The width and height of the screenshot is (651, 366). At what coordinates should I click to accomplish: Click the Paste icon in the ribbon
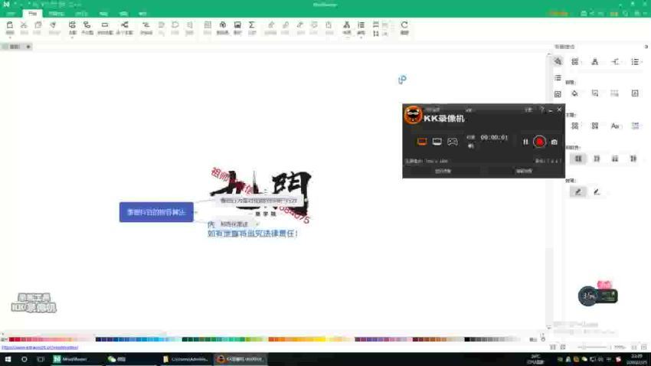point(9,25)
